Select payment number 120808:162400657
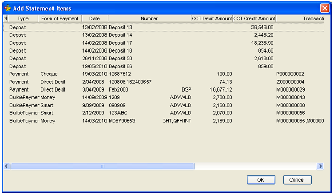 click(164, 82)
